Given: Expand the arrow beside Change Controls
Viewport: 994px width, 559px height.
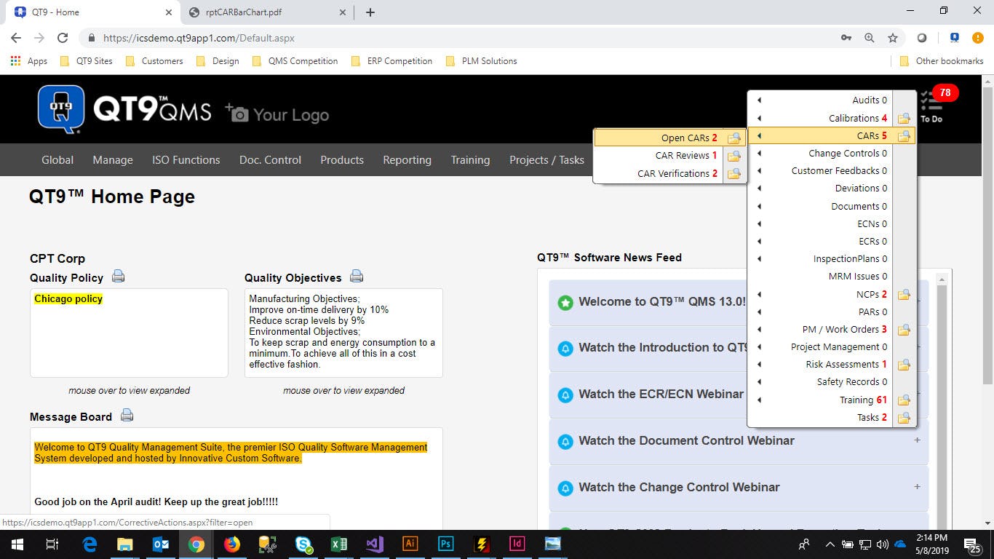Looking at the screenshot, I should pyautogui.click(x=759, y=154).
